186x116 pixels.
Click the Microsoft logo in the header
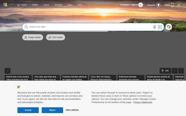[x=5, y=5]
